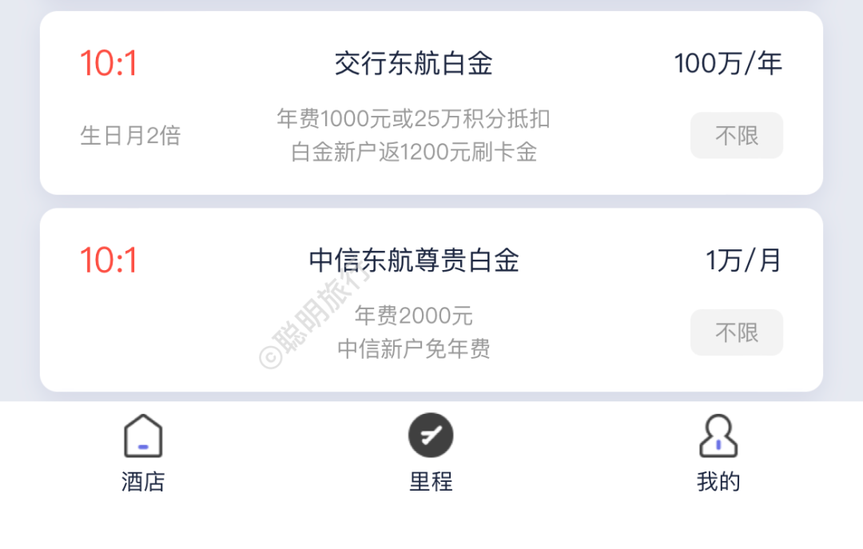Tap the mileage airplane icon
This screenshot has height=549, width=863.
(x=431, y=436)
